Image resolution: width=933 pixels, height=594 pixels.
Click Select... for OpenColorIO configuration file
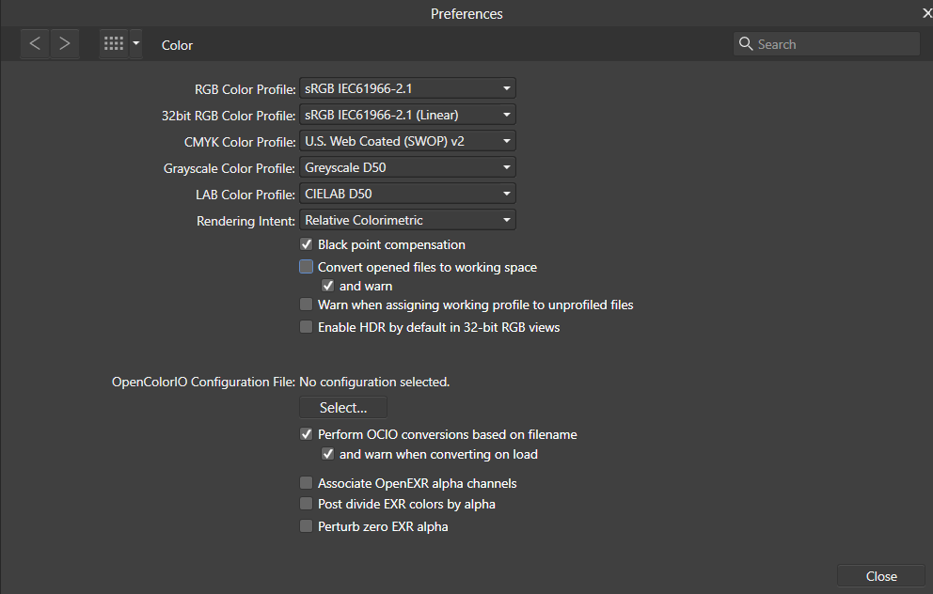343,408
